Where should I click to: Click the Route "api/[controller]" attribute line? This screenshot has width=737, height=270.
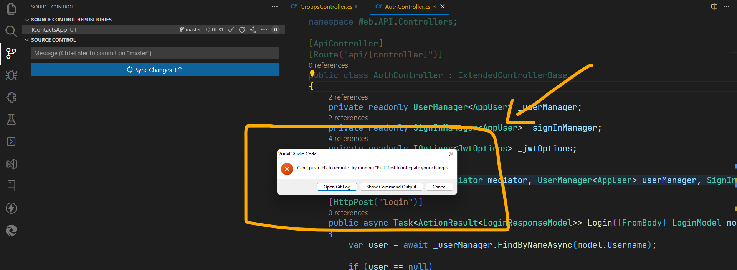click(376, 55)
